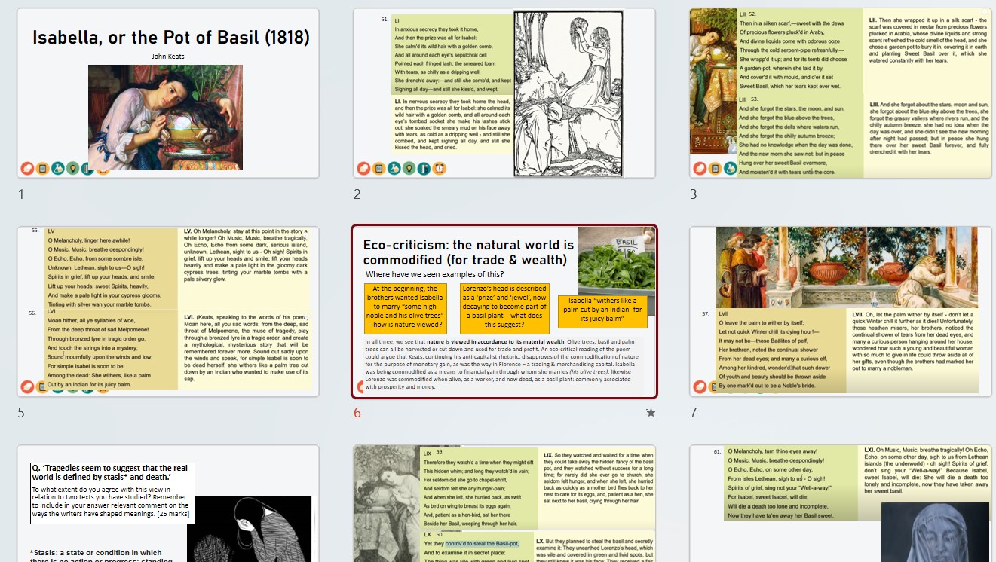Select the Eco-criticism slide 6
The width and height of the screenshot is (996, 562).
click(x=504, y=311)
